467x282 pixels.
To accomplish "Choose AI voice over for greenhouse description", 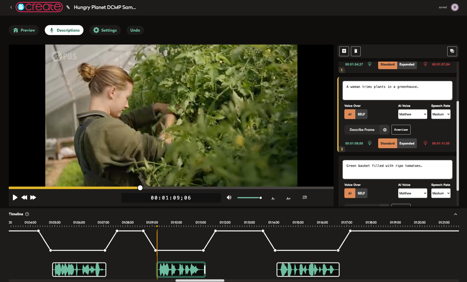I will 350,114.
